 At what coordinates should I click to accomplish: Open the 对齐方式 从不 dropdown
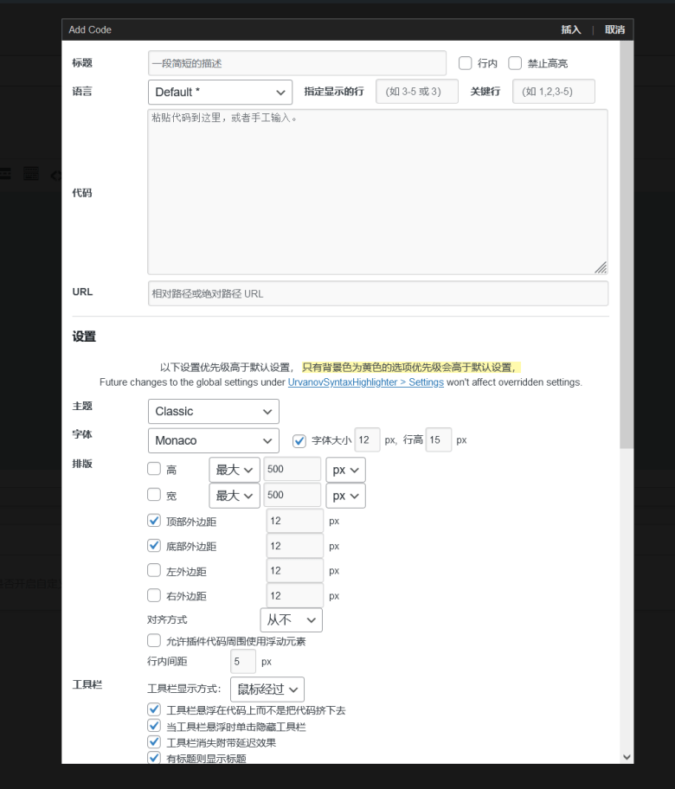(291, 620)
